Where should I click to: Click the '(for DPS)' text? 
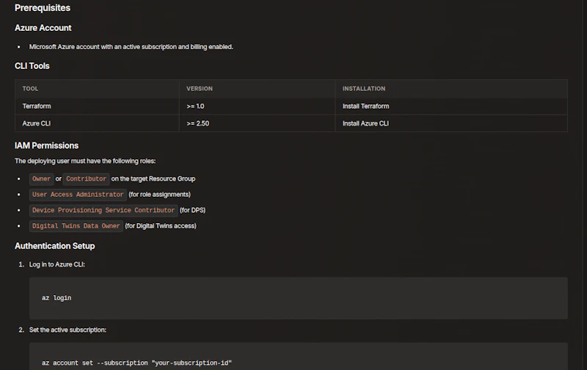click(192, 210)
